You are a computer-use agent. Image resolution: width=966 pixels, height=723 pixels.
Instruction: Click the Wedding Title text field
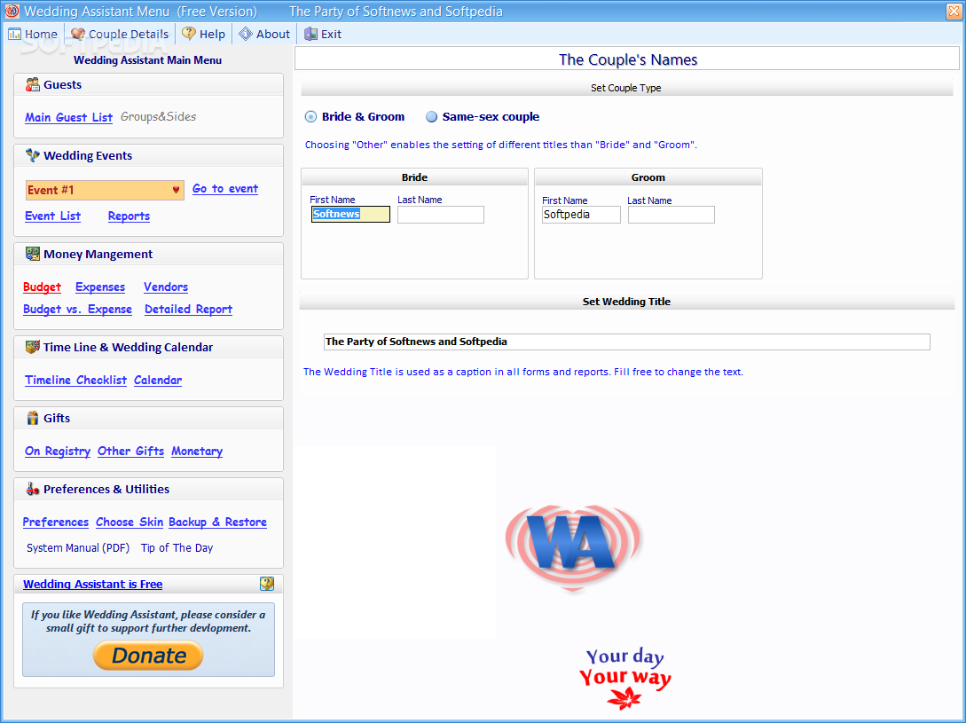coord(626,342)
